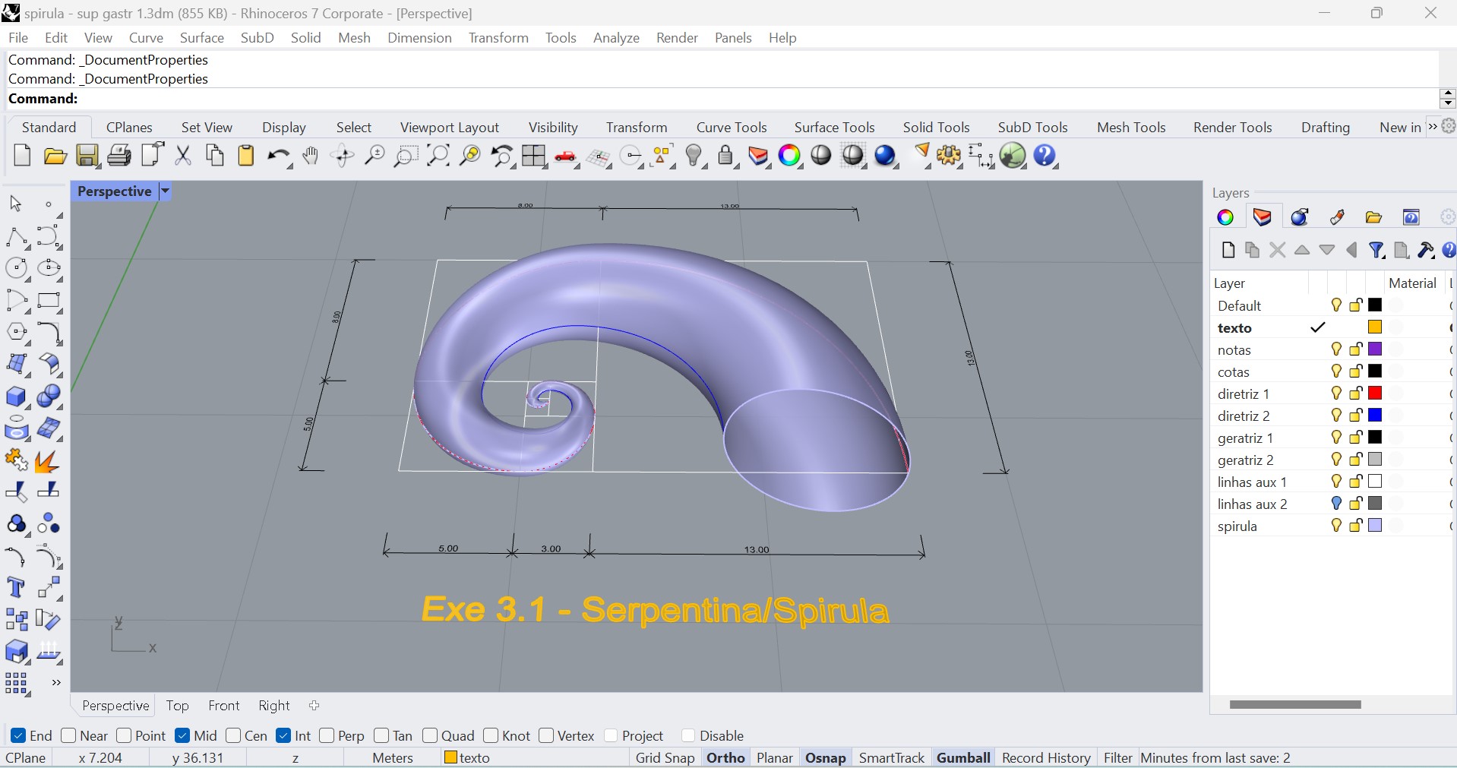
Task: Switch to the Right viewport tab
Action: pos(274,706)
